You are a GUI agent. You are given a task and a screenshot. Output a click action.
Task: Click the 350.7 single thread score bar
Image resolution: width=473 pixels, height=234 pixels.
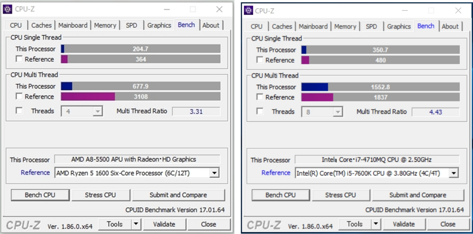tap(381, 50)
